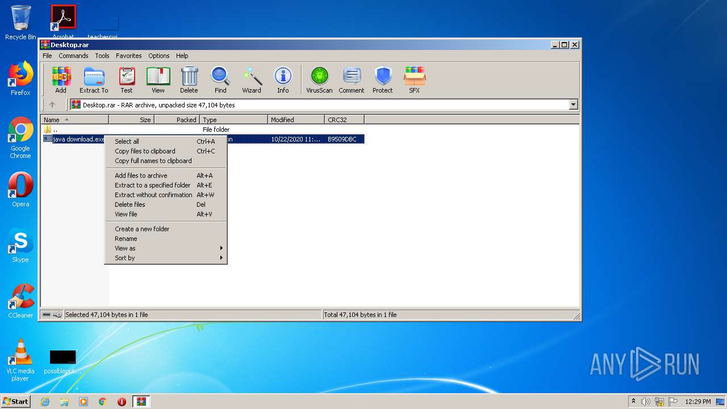
Task: Go up one folder level arrow
Action: click(x=52, y=105)
